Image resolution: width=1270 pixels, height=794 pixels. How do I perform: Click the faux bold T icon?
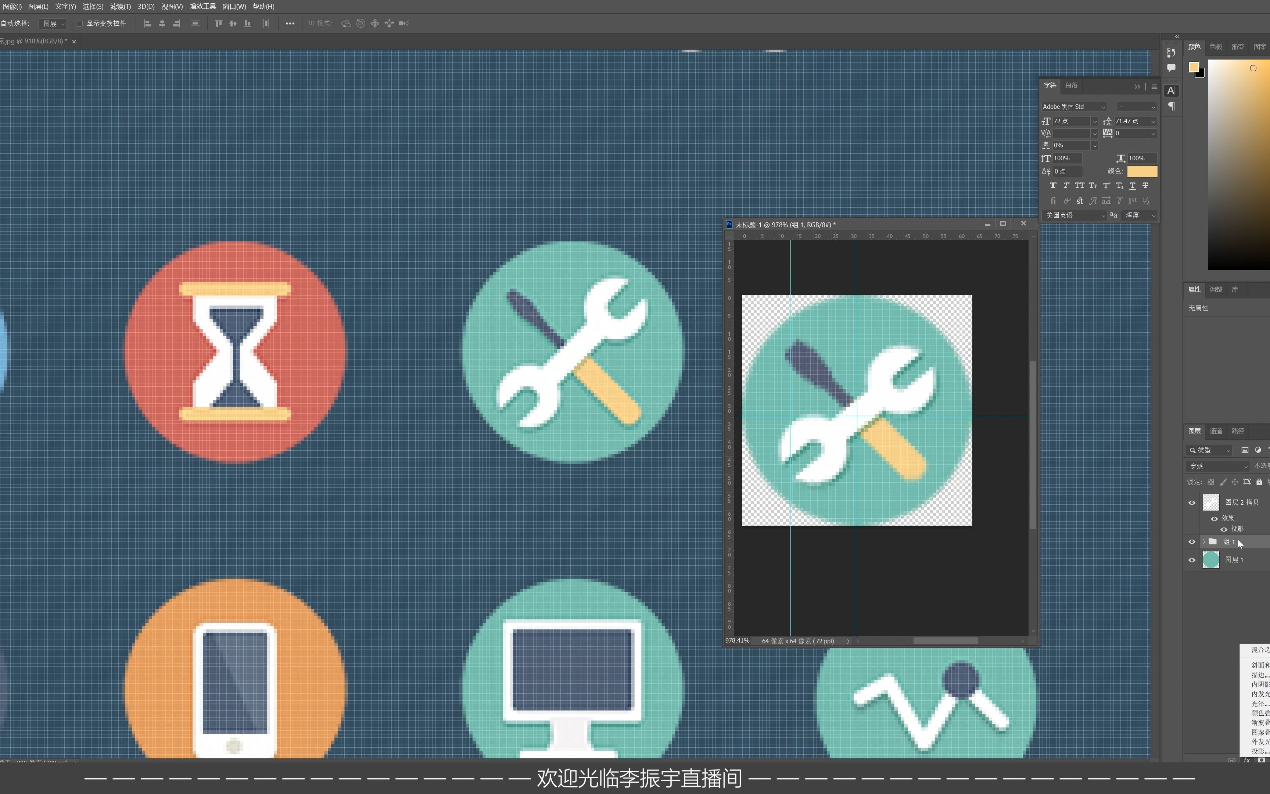click(x=1053, y=185)
